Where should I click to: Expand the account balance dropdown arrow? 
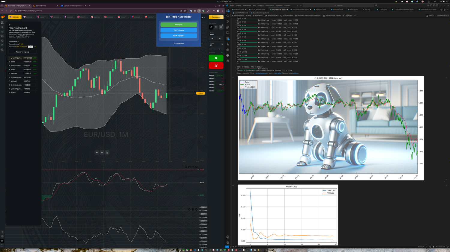tap(204, 17)
